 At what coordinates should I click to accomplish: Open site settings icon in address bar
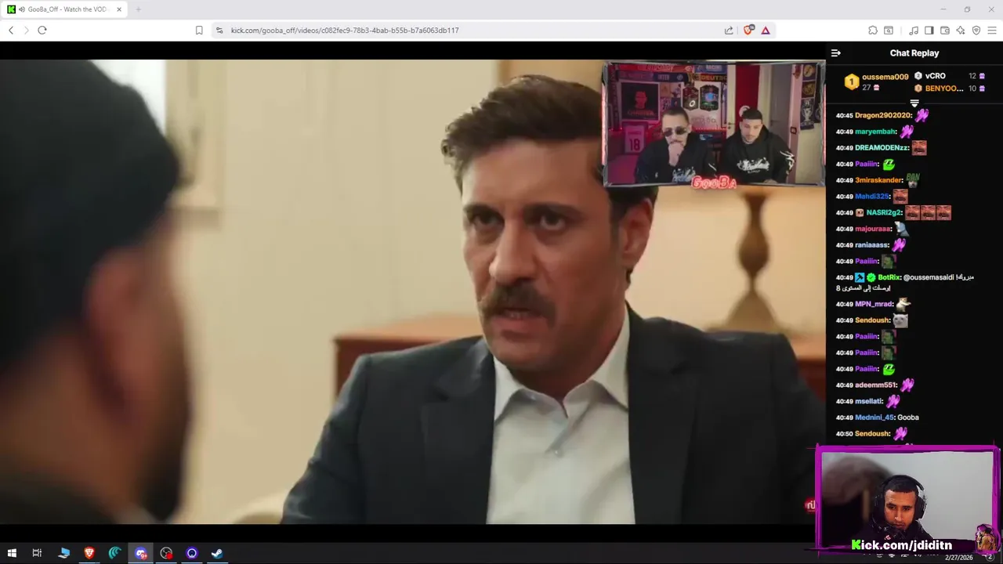(x=219, y=30)
